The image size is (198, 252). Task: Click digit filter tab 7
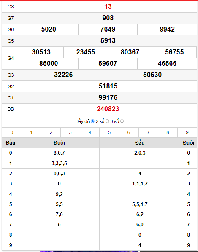(148, 132)
